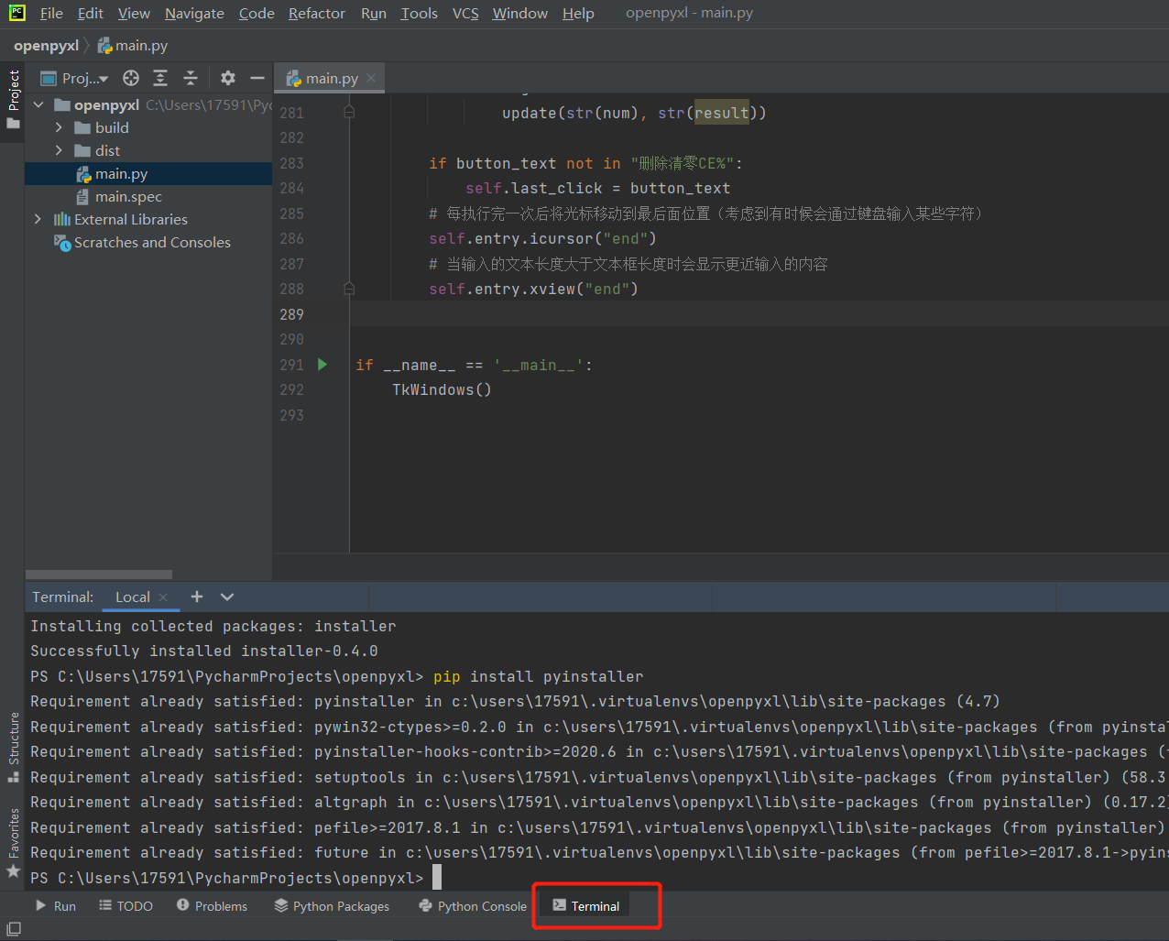Open the Edit menu
Image resolution: width=1169 pixels, height=941 pixels.
point(91,13)
